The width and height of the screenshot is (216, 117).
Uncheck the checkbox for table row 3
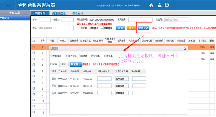34,59
